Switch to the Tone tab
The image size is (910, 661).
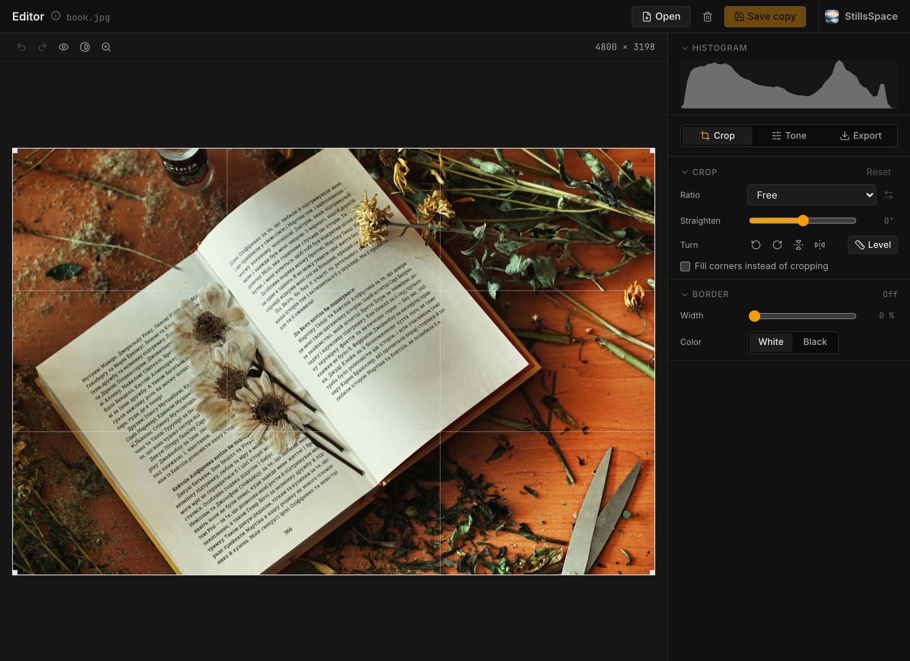click(x=789, y=136)
